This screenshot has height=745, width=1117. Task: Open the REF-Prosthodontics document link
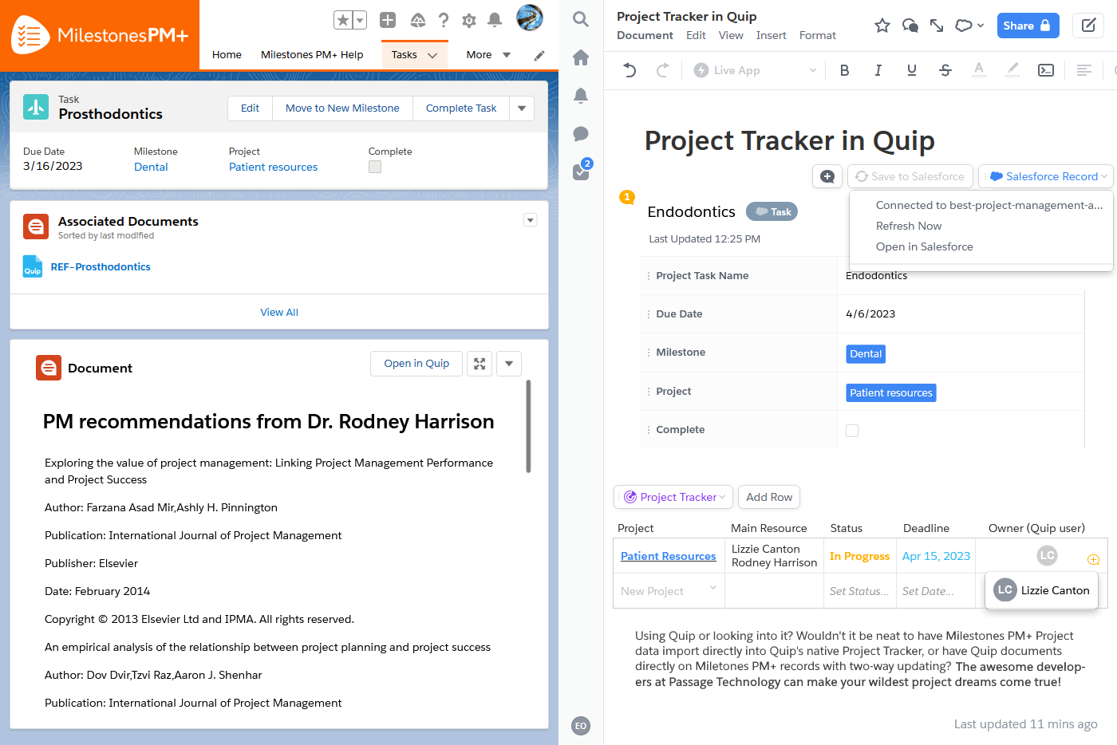pyautogui.click(x=101, y=267)
